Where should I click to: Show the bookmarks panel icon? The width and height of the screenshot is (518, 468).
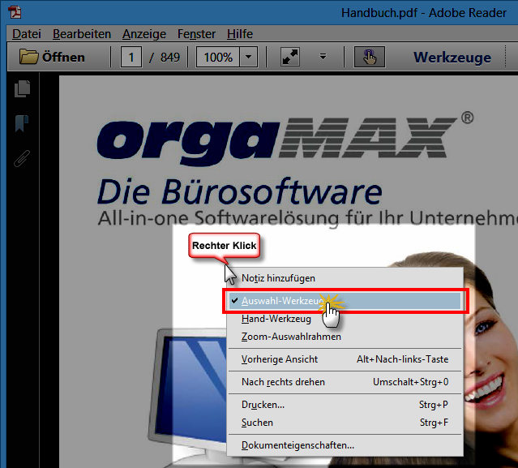coord(21,123)
